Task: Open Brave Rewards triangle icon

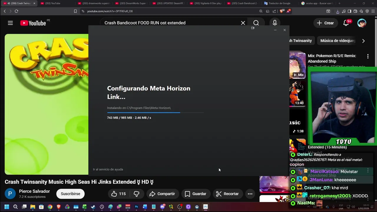Action: (288, 11)
